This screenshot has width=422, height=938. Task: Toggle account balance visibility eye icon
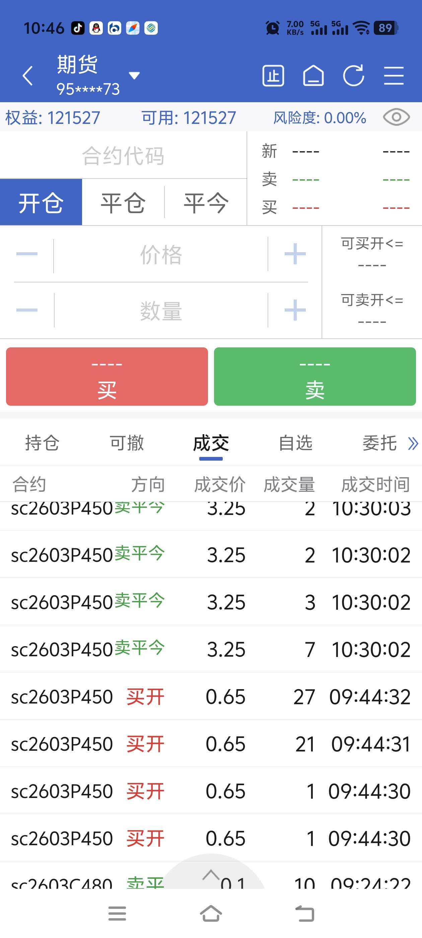coord(396,117)
